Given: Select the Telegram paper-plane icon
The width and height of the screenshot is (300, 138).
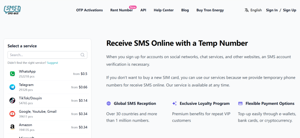Looking at the screenshot, I should coord(12,87).
